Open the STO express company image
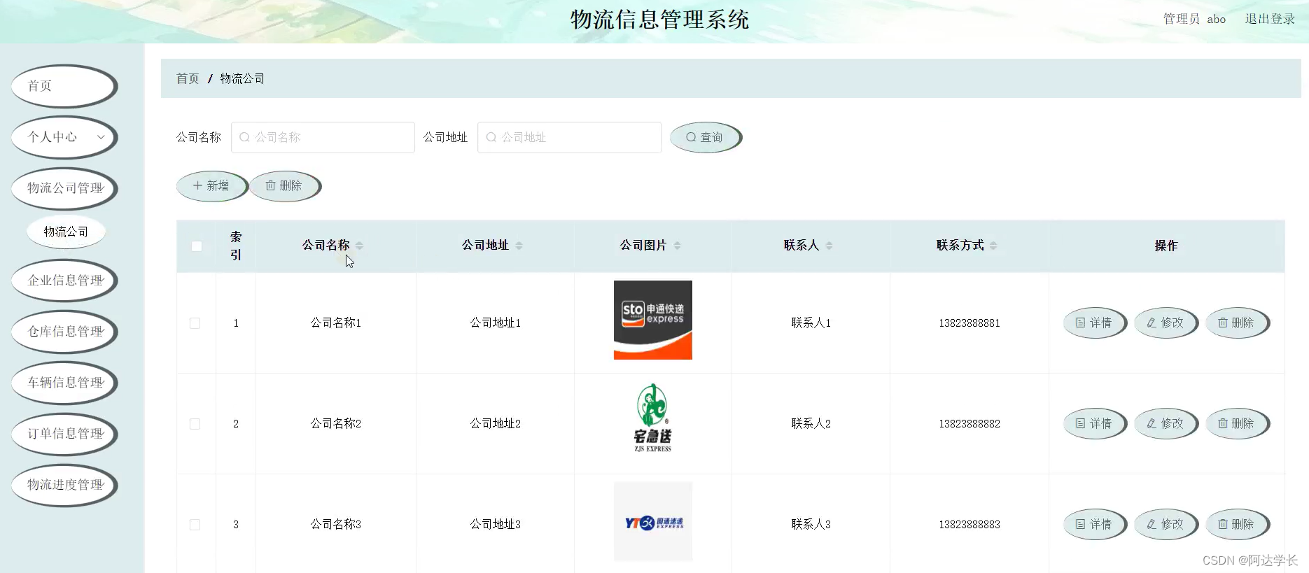Screen dimensions: 1309x573 click(653, 320)
